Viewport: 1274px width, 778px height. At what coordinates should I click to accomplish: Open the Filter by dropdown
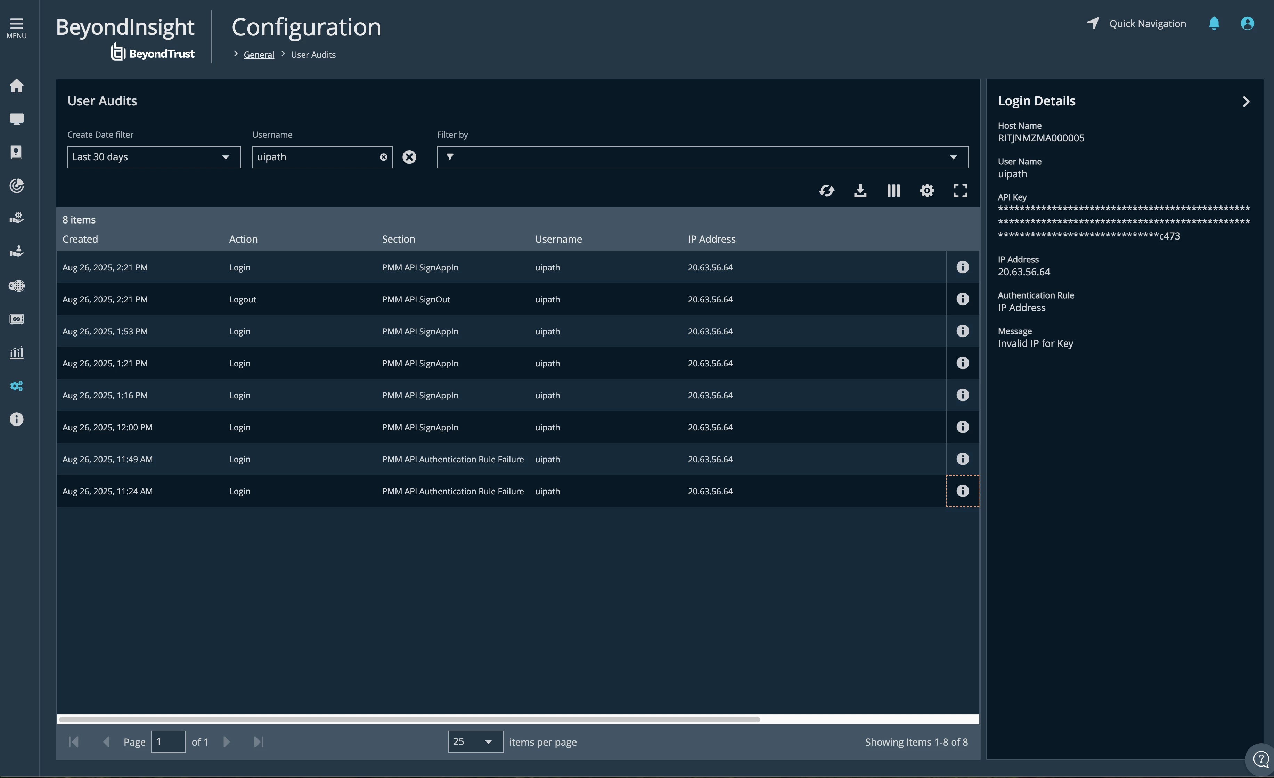pos(702,157)
